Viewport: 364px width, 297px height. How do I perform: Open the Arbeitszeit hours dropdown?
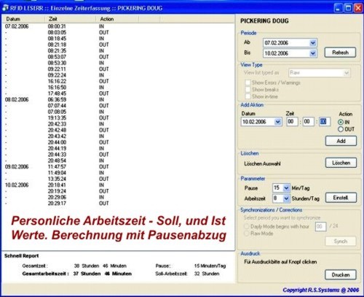[286, 198]
